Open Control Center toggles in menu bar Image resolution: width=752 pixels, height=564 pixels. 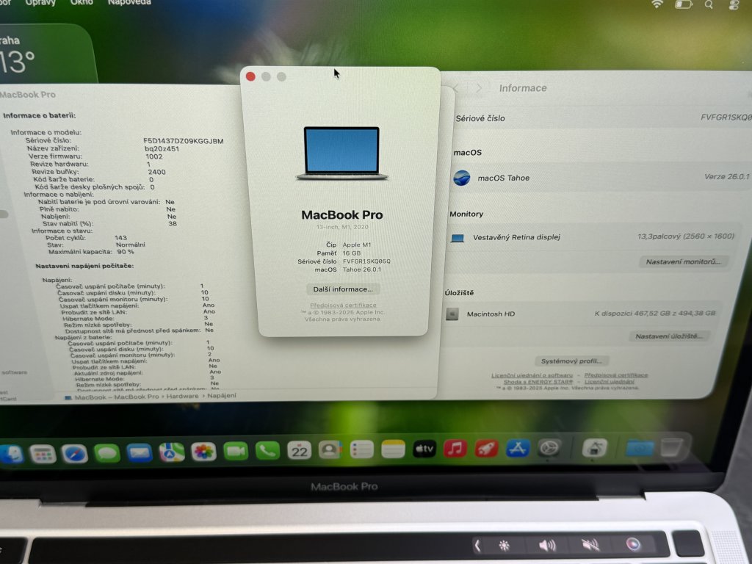tap(734, 4)
